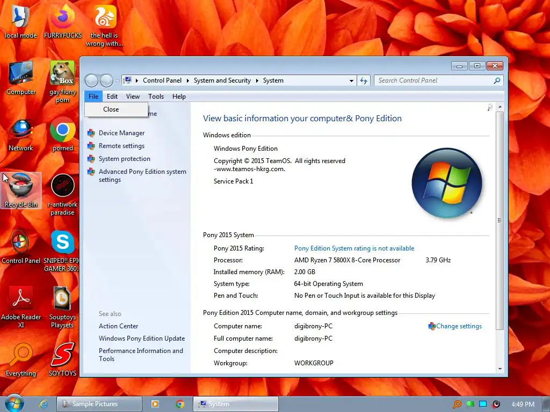This screenshot has height=412, width=550.
Task: Open SNIPED!! EPIC GAMER 360 desktop icon label
Action: click(61, 264)
